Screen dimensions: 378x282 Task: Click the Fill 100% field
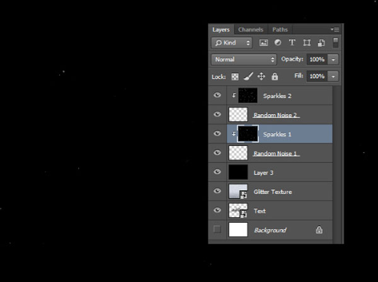pyautogui.click(x=317, y=76)
